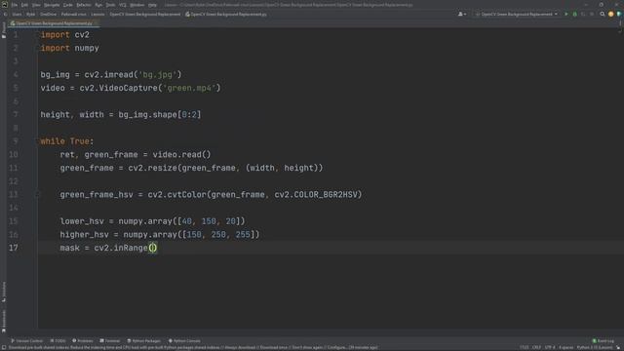
Task: Click the file breadcrumb OpenCV Green Background Replacement.py
Action: tap(226, 15)
